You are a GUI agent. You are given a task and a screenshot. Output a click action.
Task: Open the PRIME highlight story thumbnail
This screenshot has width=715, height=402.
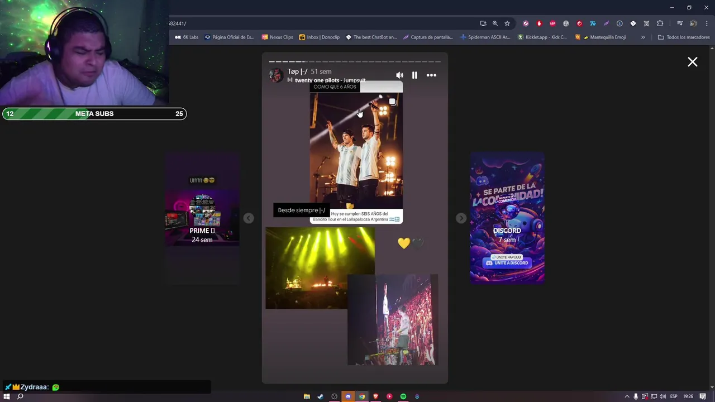click(202, 218)
